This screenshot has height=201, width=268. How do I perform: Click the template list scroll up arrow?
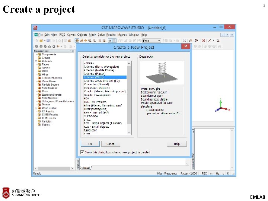pos(129,64)
